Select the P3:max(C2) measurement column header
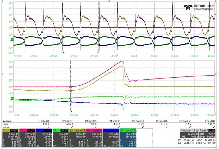219x149 pixels. pos(91,121)
